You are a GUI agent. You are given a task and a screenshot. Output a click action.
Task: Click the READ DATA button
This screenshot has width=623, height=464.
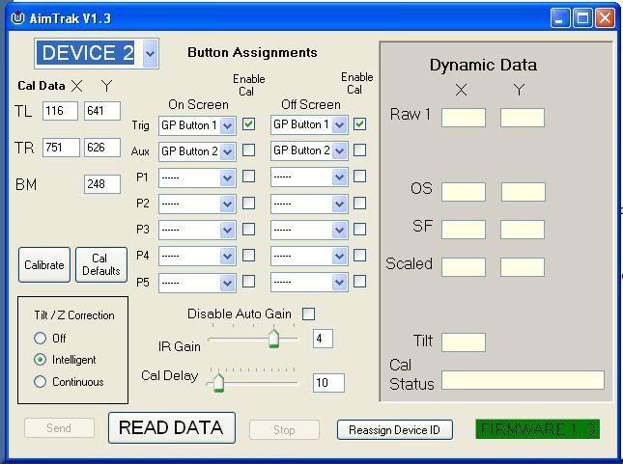[x=172, y=428]
